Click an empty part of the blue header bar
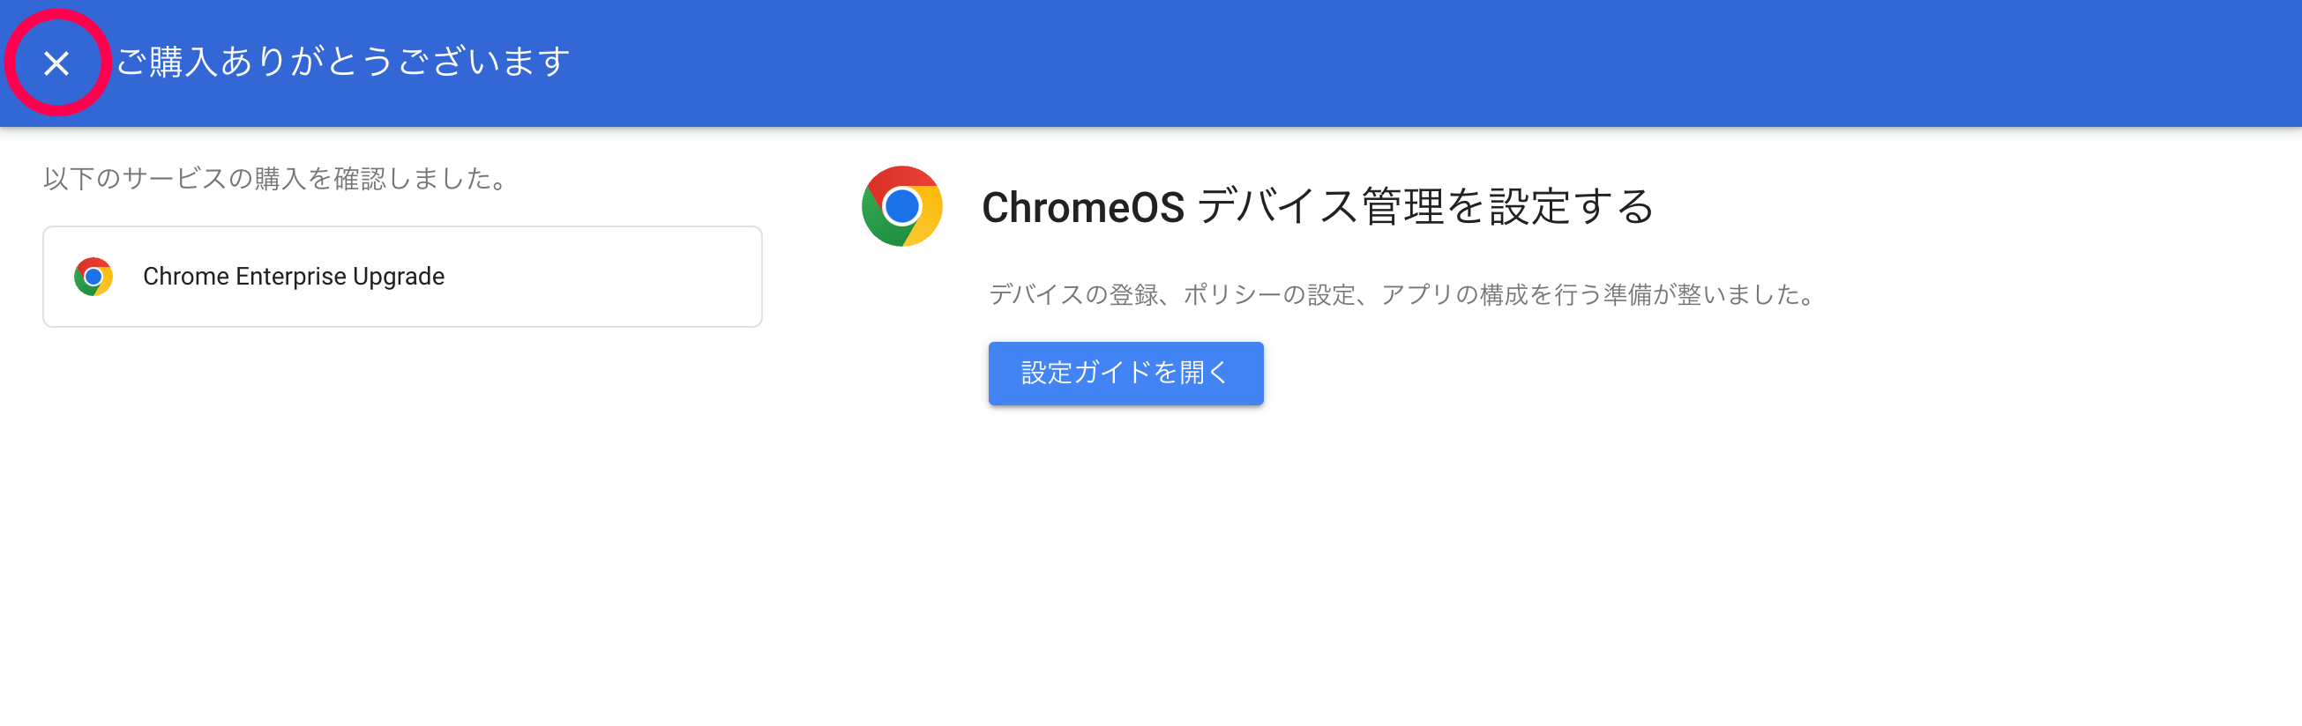Image resolution: width=2302 pixels, height=726 pixels. (1430, 63)
